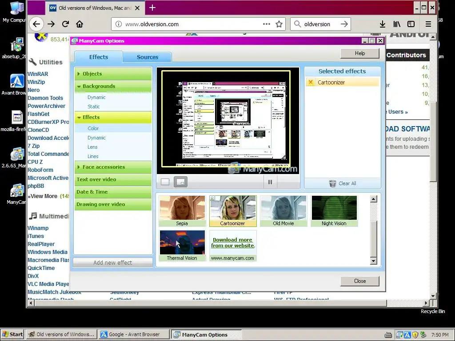Toggle the browser sidebar icon

click(411, 24)
